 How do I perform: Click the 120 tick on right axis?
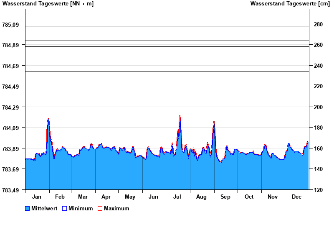tap(319, 190)
